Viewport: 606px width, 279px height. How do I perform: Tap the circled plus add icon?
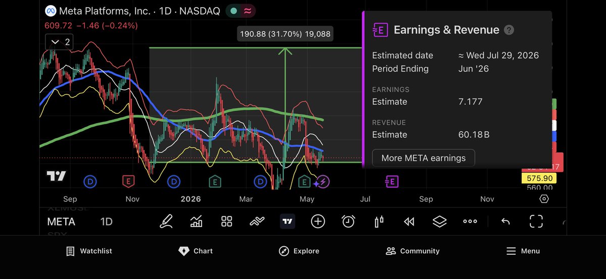[318, 221]
